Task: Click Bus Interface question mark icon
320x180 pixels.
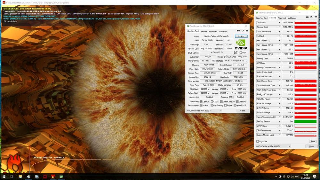Action: (247, 61)
